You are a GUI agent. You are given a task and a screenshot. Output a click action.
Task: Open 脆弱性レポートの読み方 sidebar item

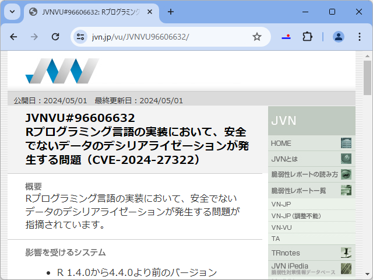pyautogui.click(x=312, y=174)
